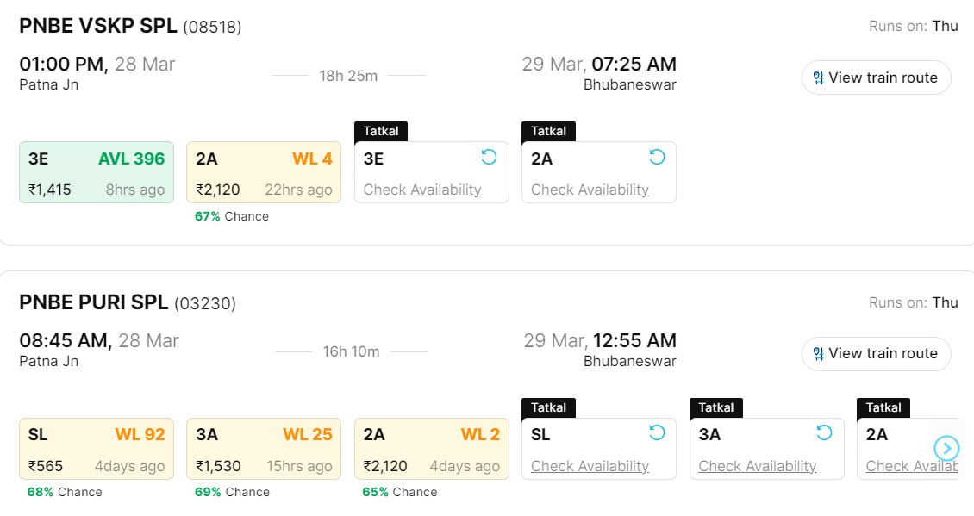Select 2A WL 2 fare card
Screen dimensions: 974x516
[x=431, y=449]
